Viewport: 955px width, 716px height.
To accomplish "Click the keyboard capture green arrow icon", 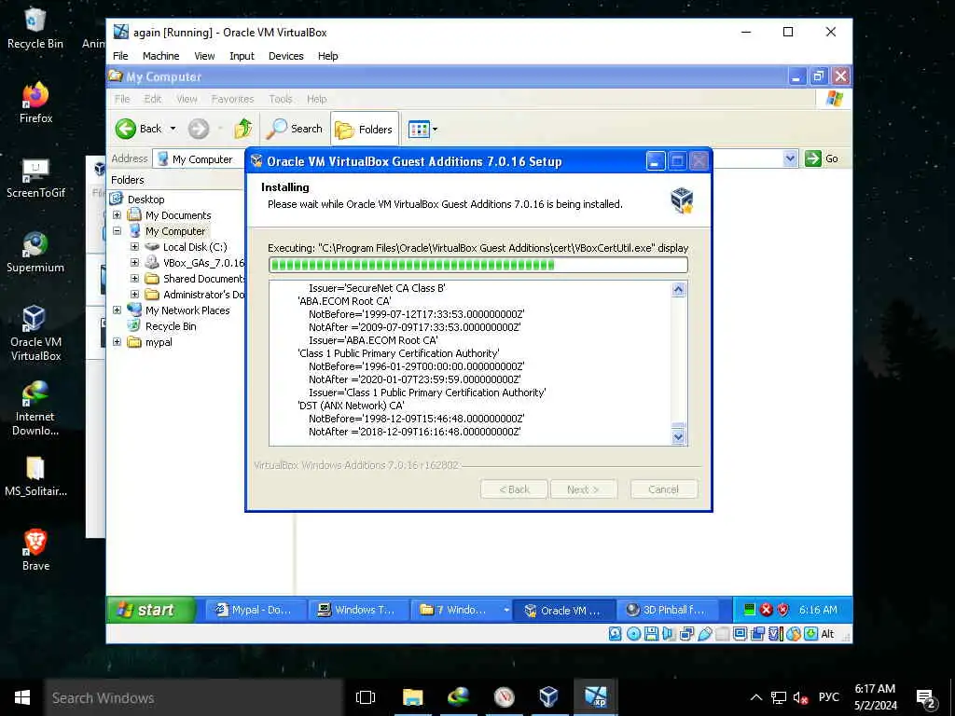I will (810, 634).
